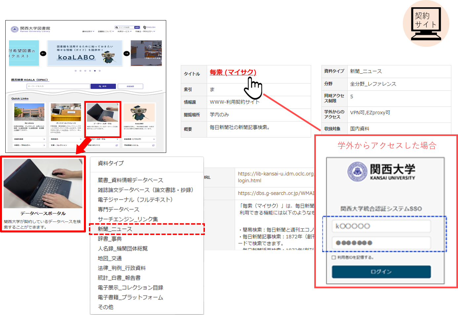Click the Kansai University emblem on login form

coord(357,171)
